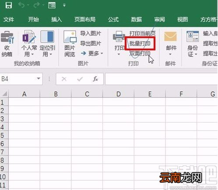
Task: Click 打印当前页 button
Action: (x=142, y=34)
